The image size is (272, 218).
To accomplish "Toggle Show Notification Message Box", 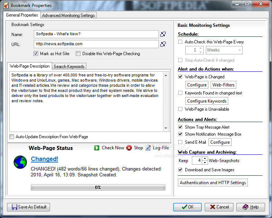I will [180, 134].
